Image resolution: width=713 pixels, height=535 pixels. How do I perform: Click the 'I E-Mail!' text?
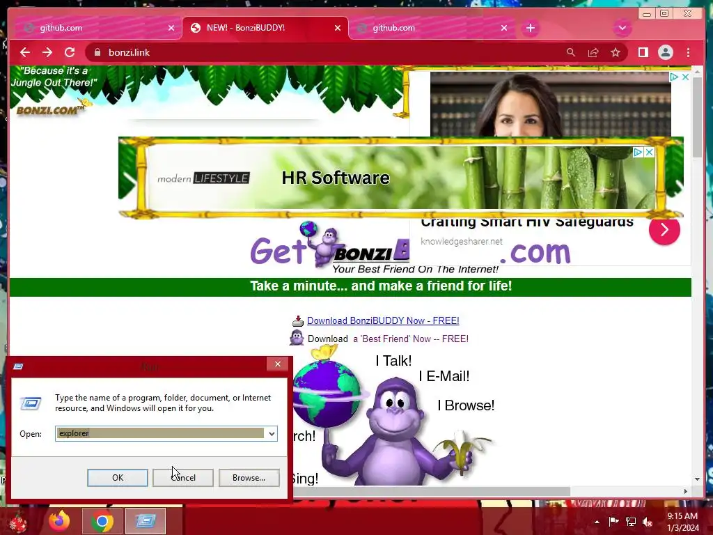(444, 376)
